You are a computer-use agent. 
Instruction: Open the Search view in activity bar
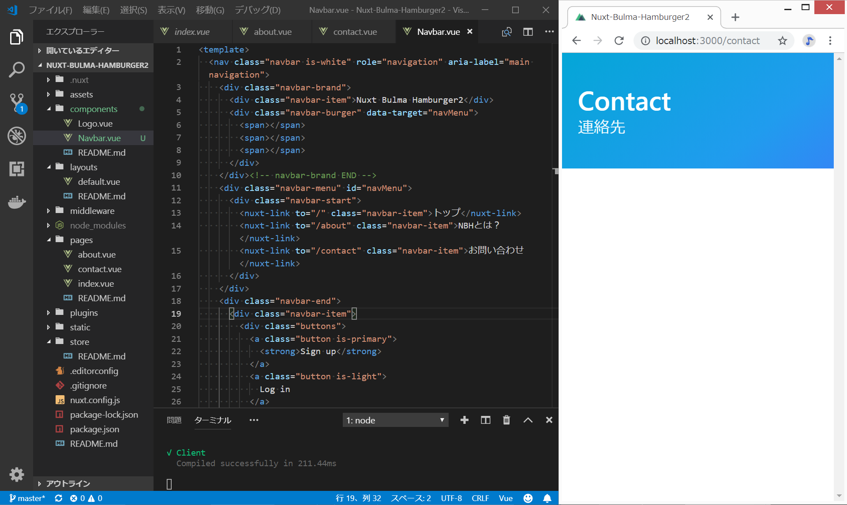[16, 70]
